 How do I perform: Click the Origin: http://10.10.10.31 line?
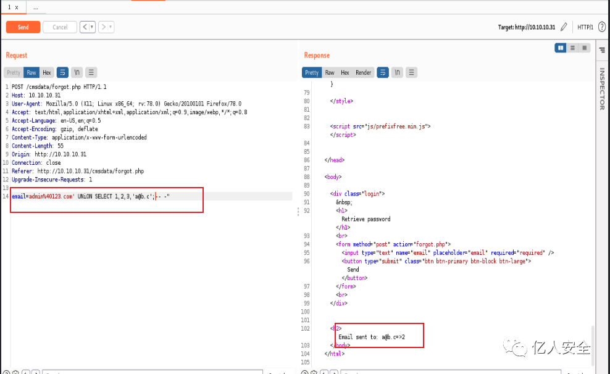click(49, 154)
